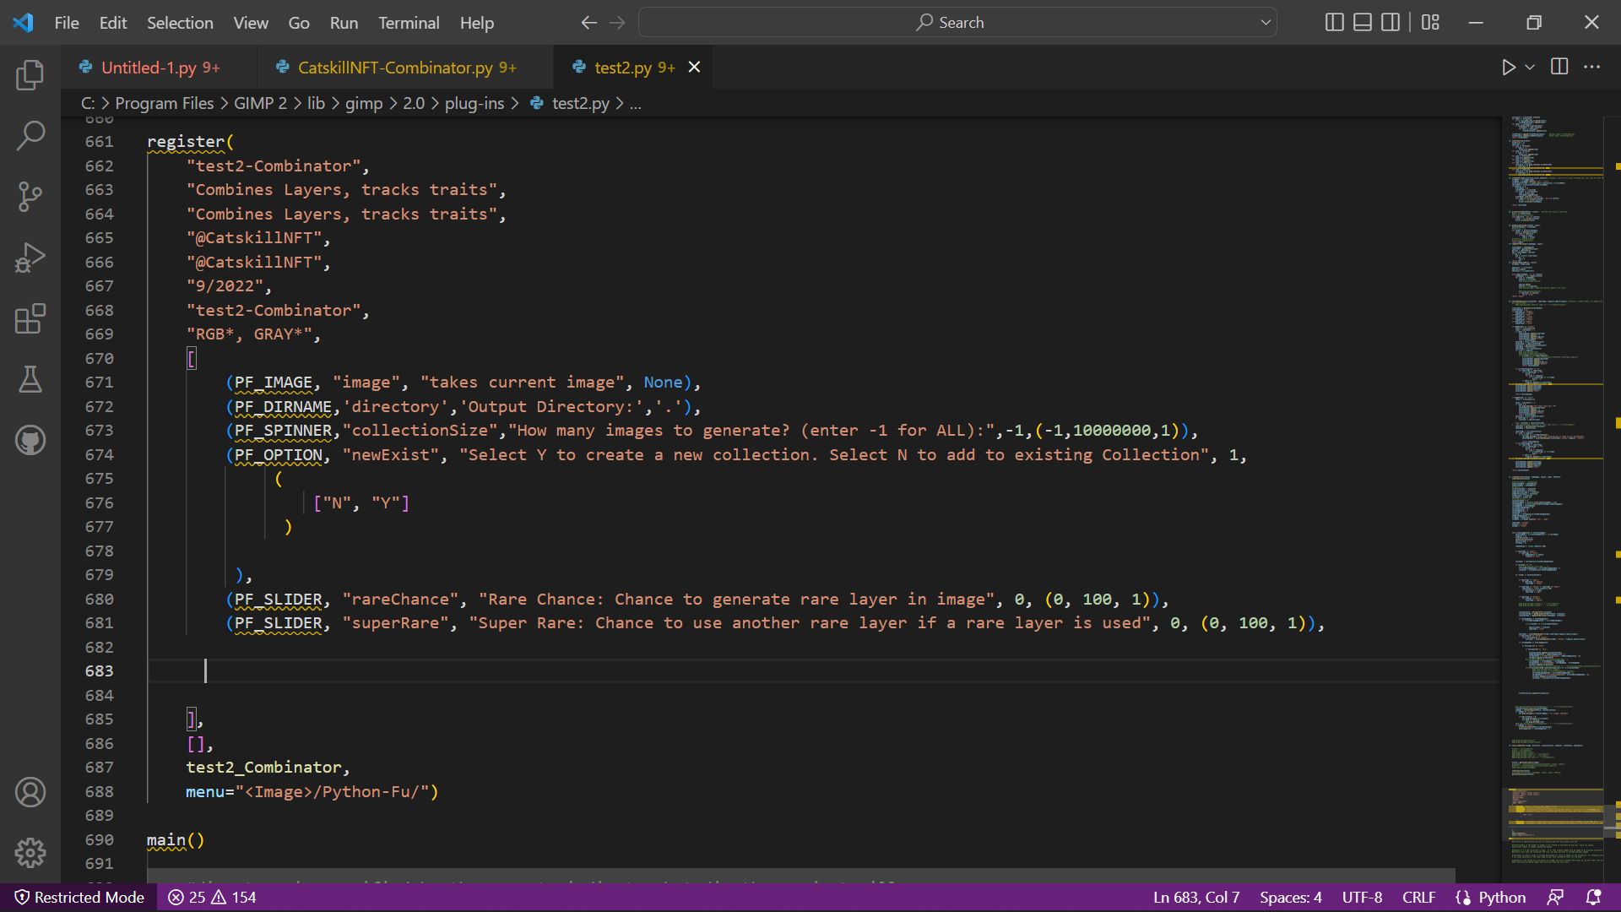Open the Search view in activity bar
Viewport: 1621px width, 912px height.
coord(30,136)
